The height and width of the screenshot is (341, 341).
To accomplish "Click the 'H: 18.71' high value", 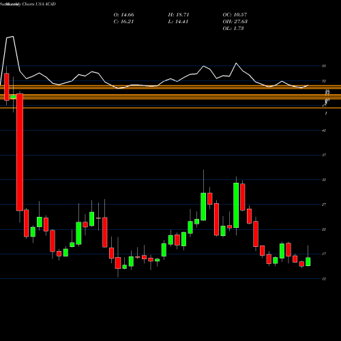I will [179, 15].
